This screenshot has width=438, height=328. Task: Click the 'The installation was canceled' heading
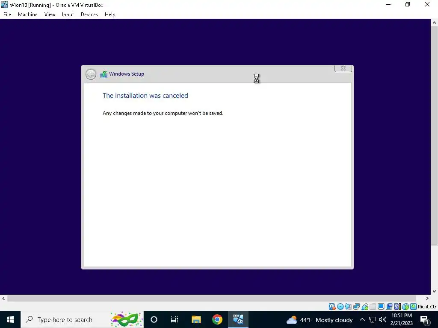click(x=145, y=95)
